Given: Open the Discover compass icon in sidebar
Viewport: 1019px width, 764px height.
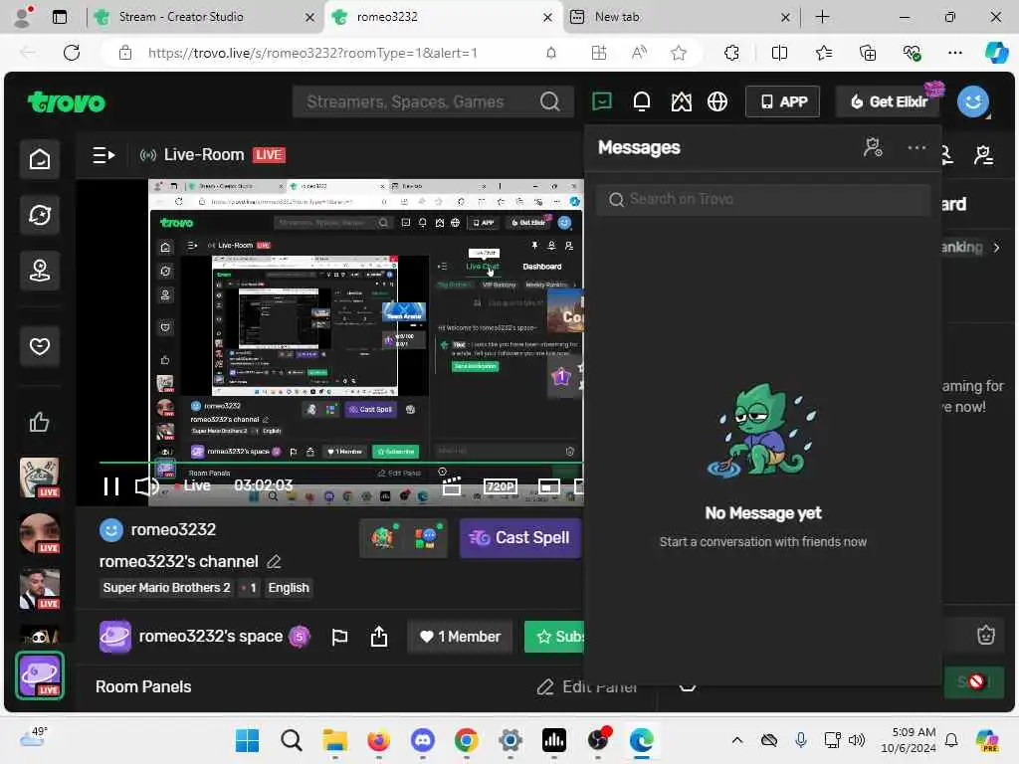Looking at the screenshot, I should (40, 215).
